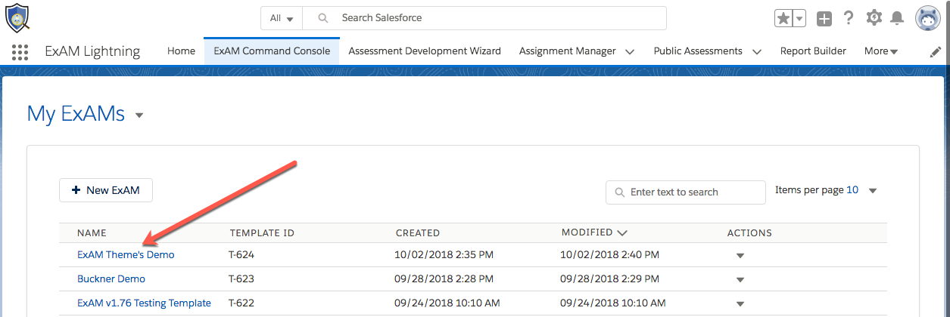950x317 pixels.
Task: Open the notifications bell
Action: pos(897,18)
